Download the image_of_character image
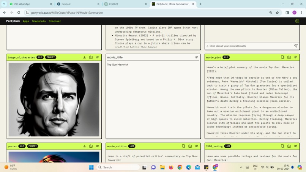 (x=84, y=57)
